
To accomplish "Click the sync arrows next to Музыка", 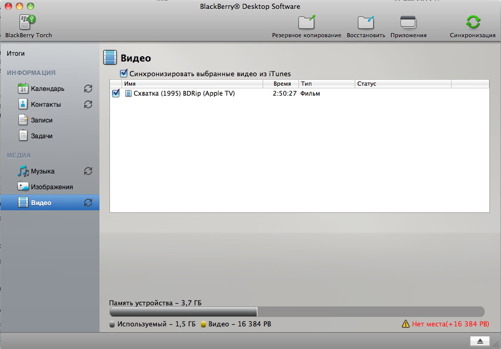I will [x=88, y=171].
